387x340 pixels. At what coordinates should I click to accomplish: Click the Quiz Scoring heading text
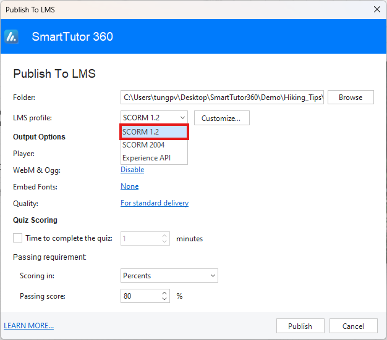point(35,220)
